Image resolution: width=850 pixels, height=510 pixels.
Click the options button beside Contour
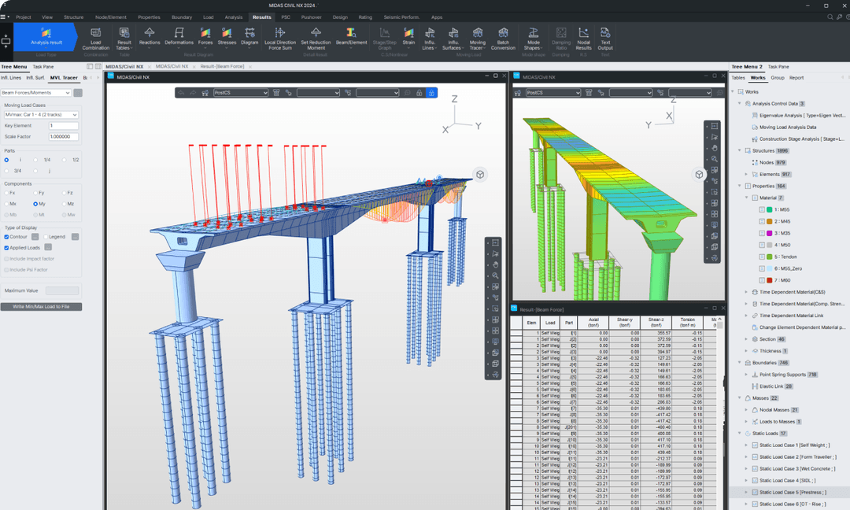[35, 237]
